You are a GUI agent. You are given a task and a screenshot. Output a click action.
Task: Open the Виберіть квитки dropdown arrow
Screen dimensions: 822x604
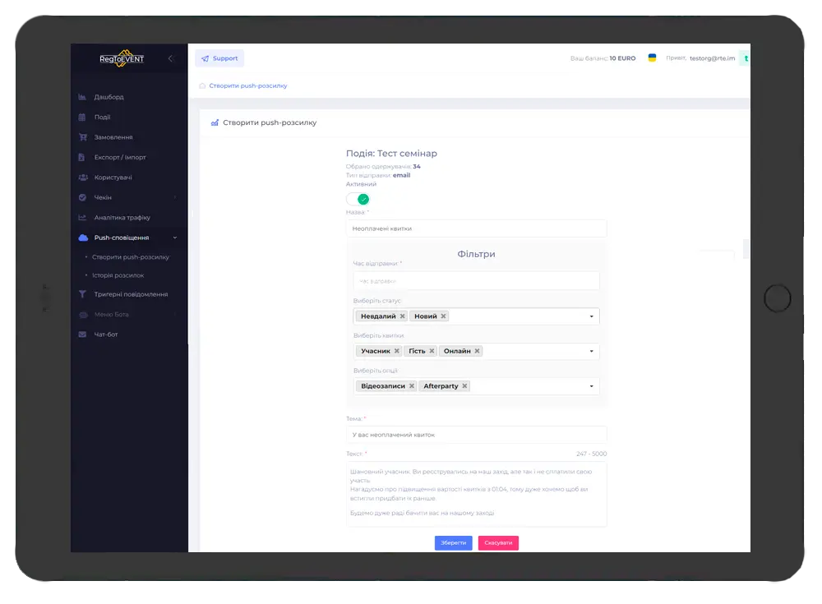(591, 352)
